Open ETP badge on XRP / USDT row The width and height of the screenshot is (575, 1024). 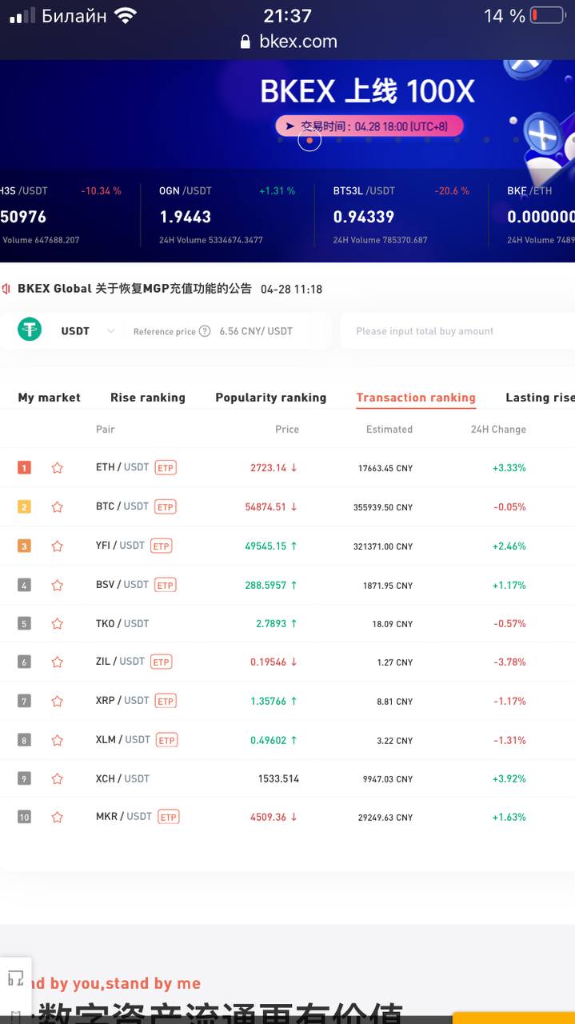point(166,702)
